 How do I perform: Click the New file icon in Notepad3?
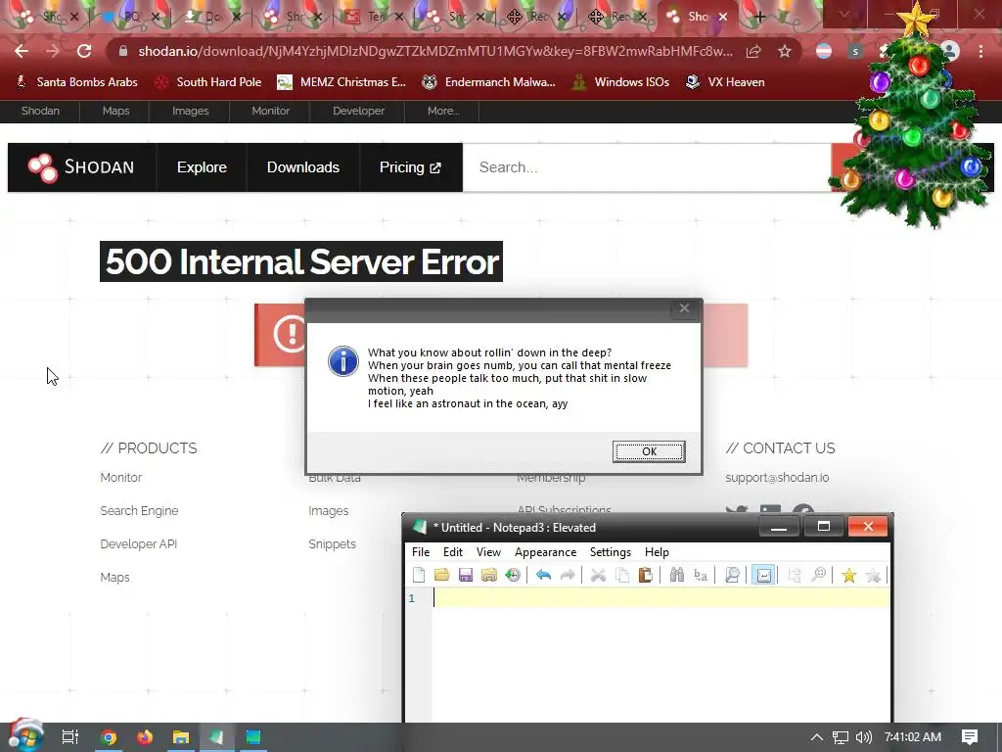tap(419, 575)
